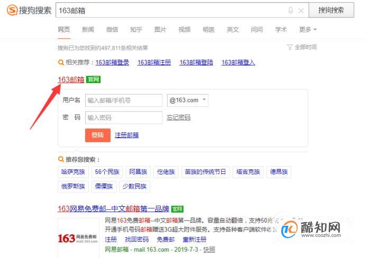Open the 快照 cached snapshot link

click(x=209, y=250)
